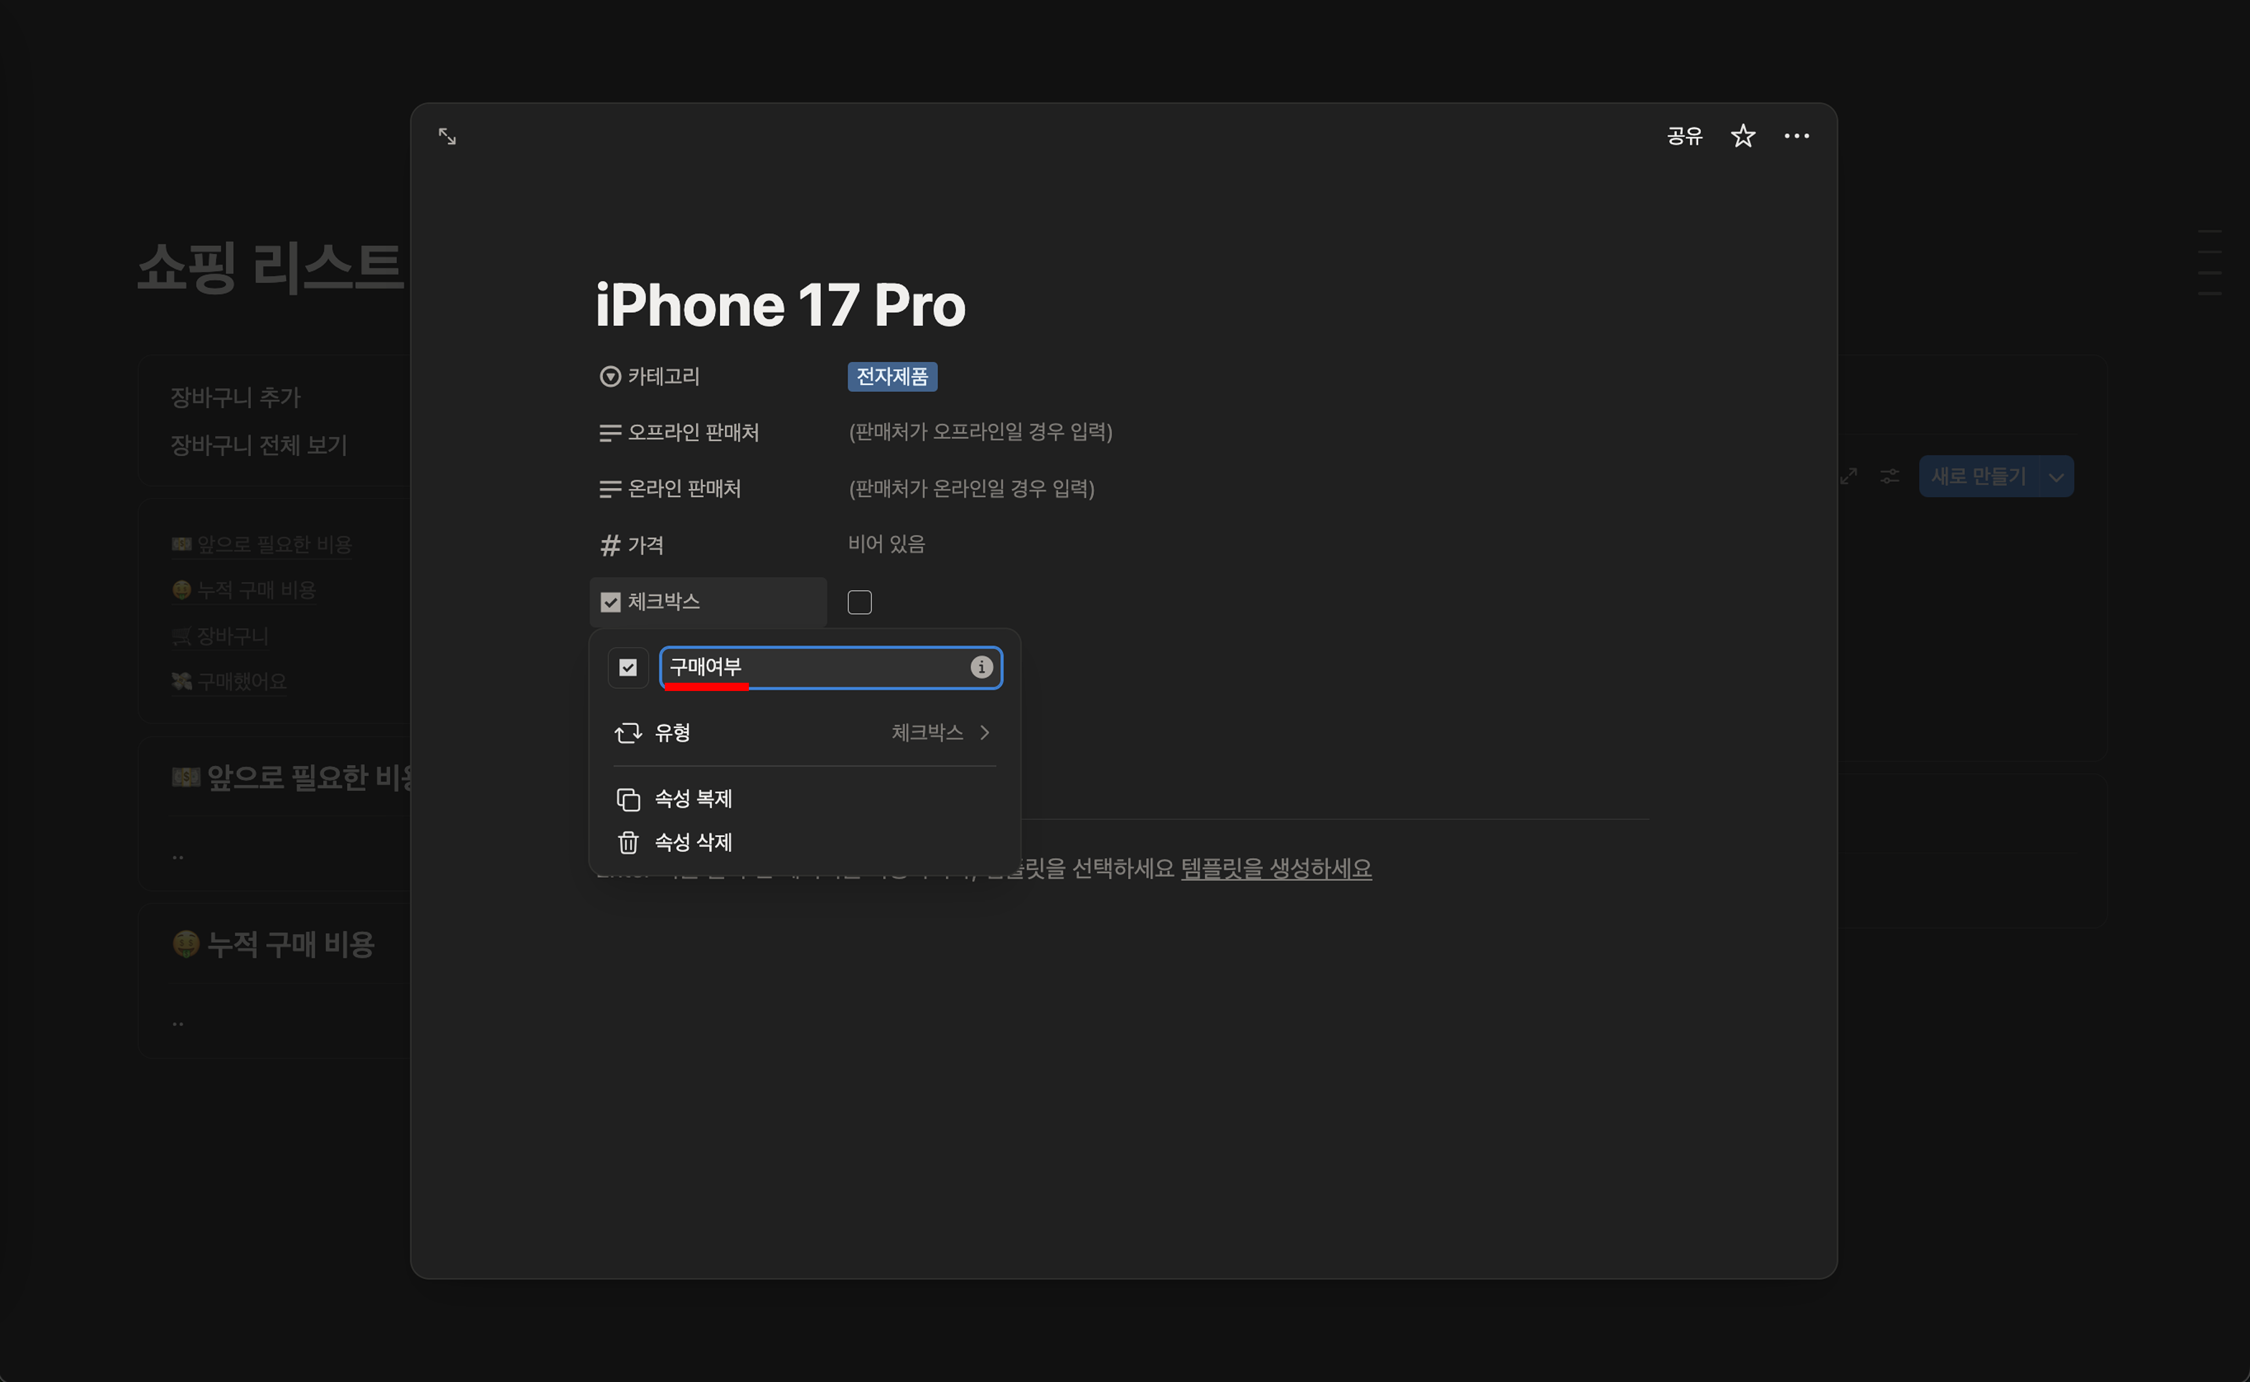Click the favorite star icon

pyautogui.click(x=1742, y=136)
